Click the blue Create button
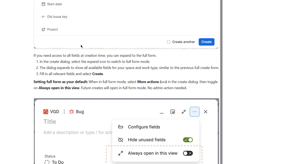Viewport: 302px width, 164px height. click(206, 42)
